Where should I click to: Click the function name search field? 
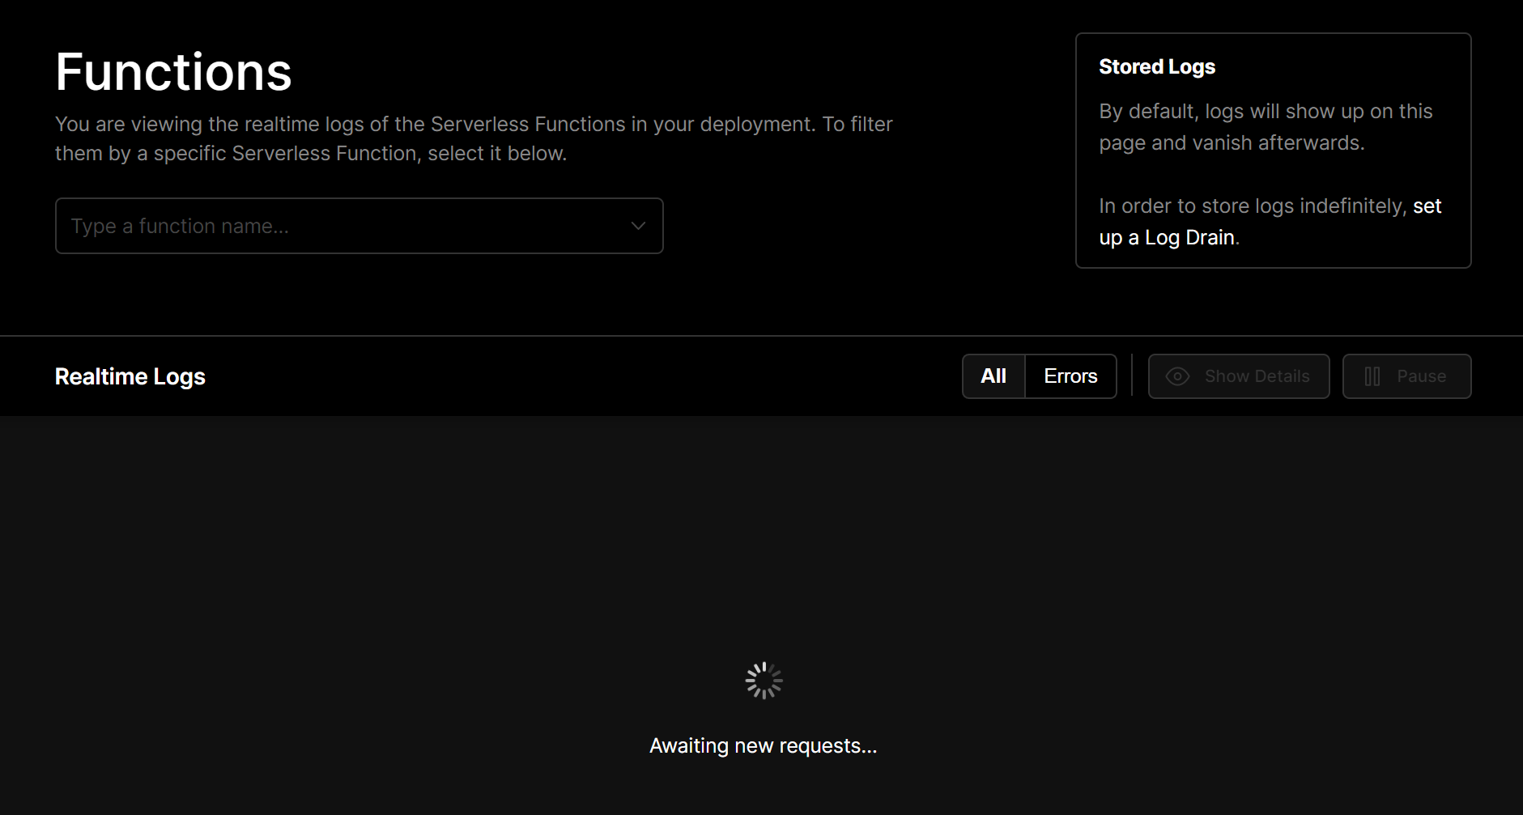(x=359, y=226)
